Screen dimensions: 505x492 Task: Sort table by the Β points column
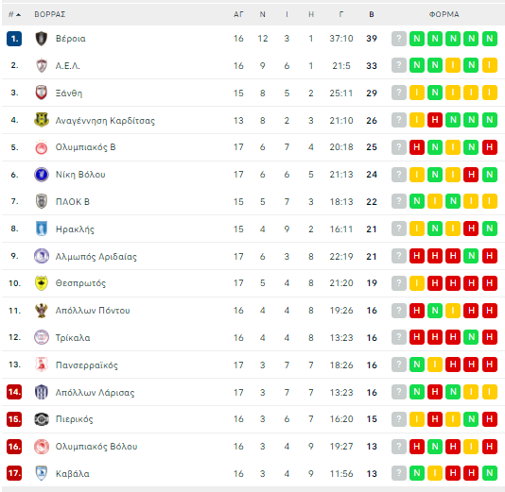coord(372,14)
